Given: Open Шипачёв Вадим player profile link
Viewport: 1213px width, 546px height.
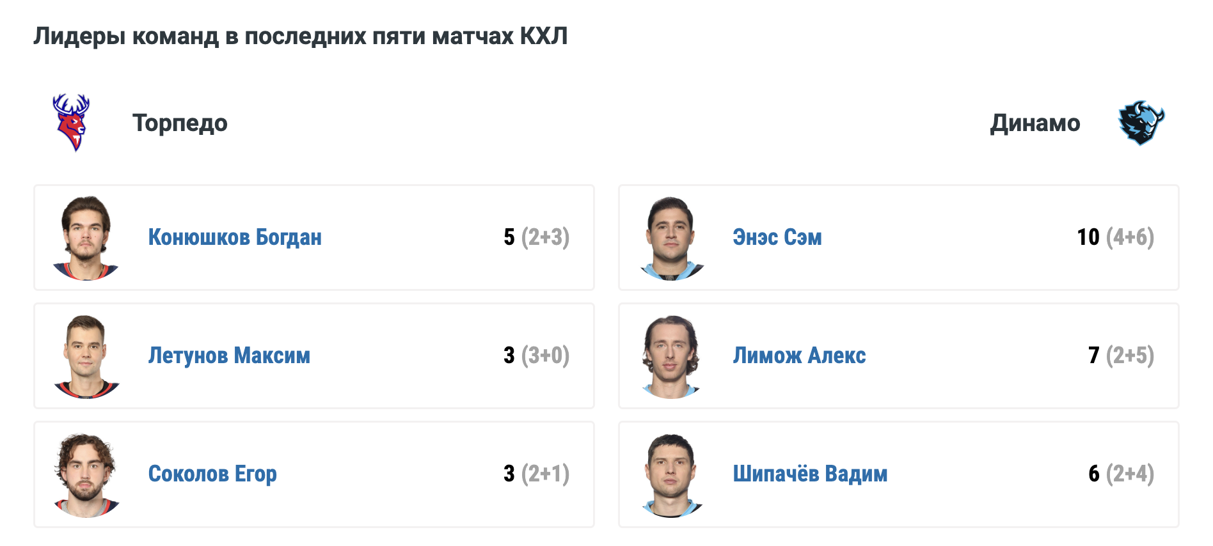Looking at the screenshot, I should coord(810,474).
